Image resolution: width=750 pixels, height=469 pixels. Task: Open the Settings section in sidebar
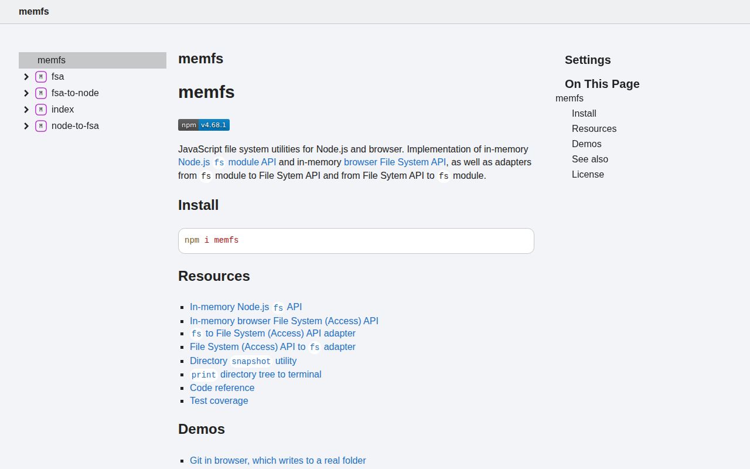pos(588,60)
